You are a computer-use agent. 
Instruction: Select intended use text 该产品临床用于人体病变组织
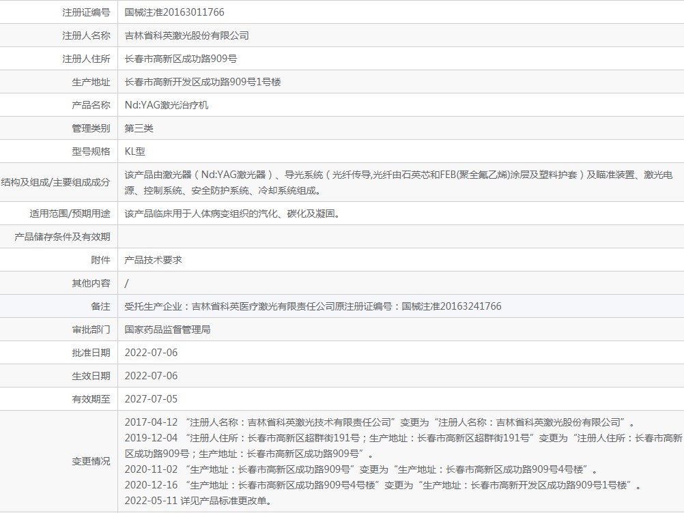(x=232, y=214)
